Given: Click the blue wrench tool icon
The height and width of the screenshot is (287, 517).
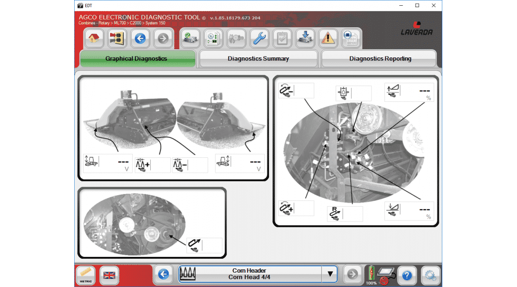Looking at the screenshot, I should 259,38.
